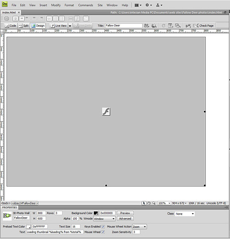The image size is (230, 239).
Task: Click the Dreamweaver Dw logo icon
Action: coord(5,4)
